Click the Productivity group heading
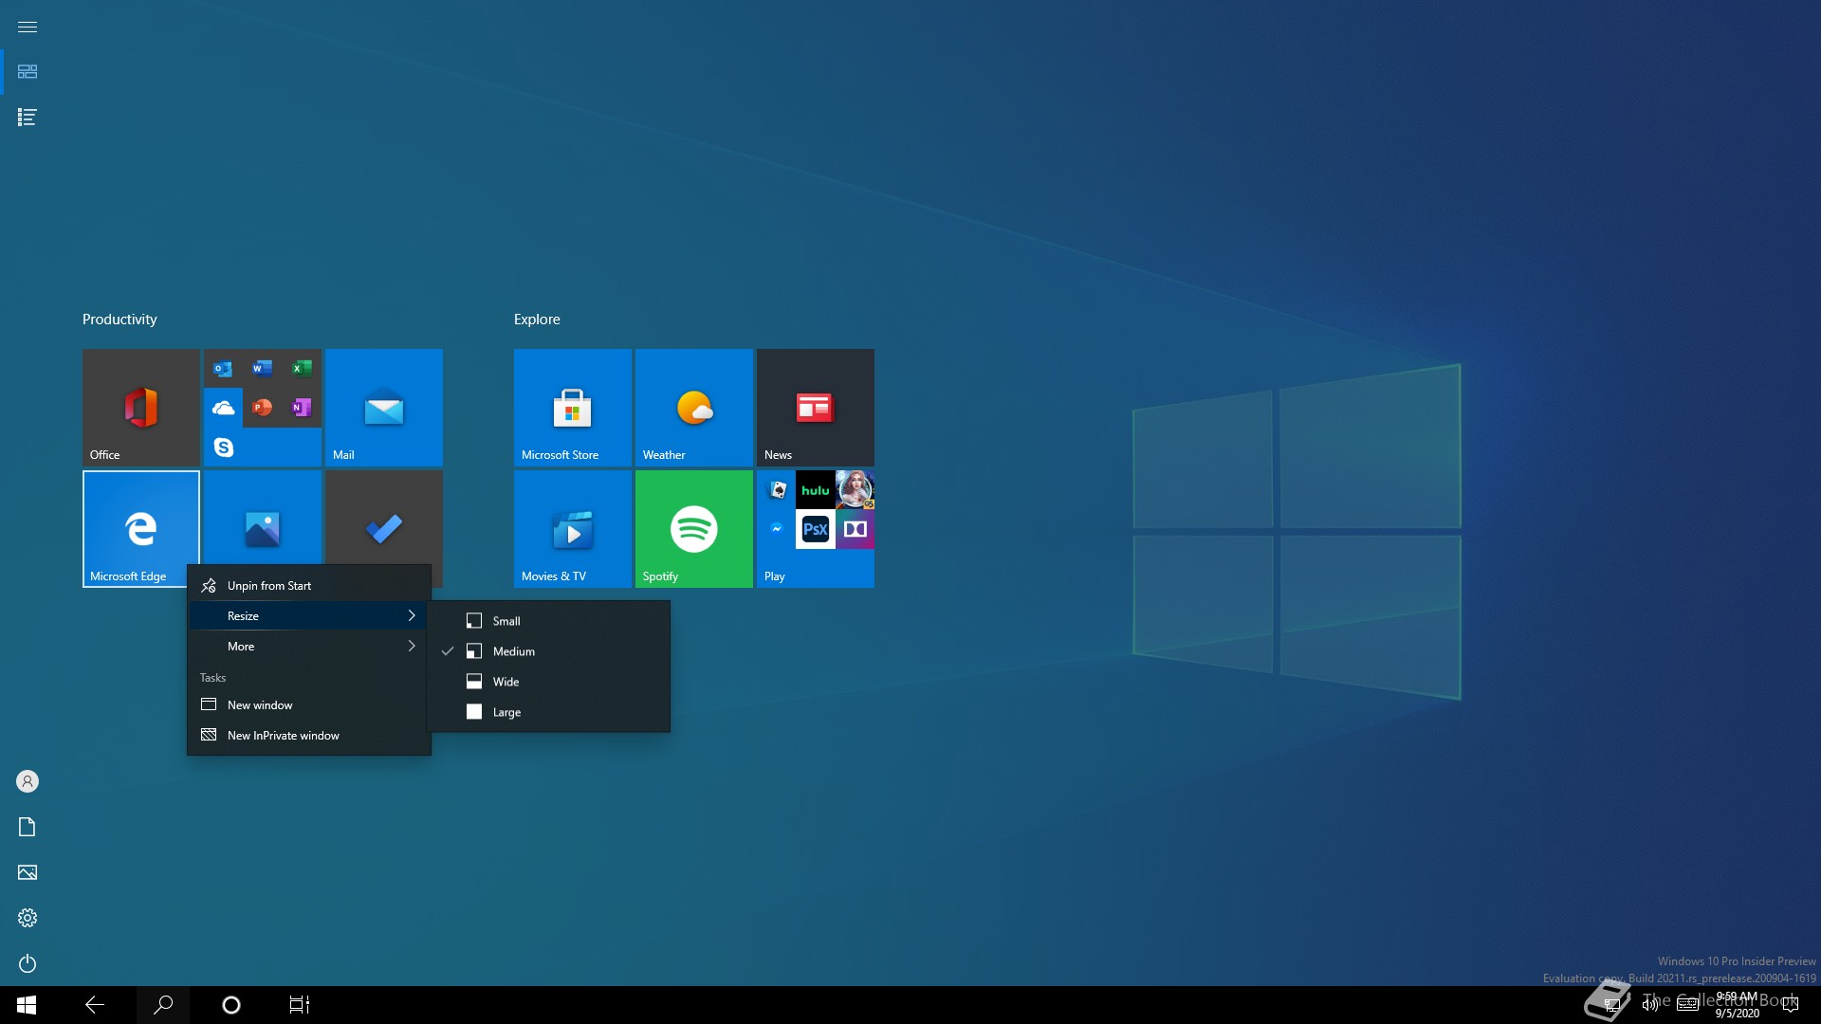Image resolution: width=1821 pixels, height=1024 pixels. point(120,320)
